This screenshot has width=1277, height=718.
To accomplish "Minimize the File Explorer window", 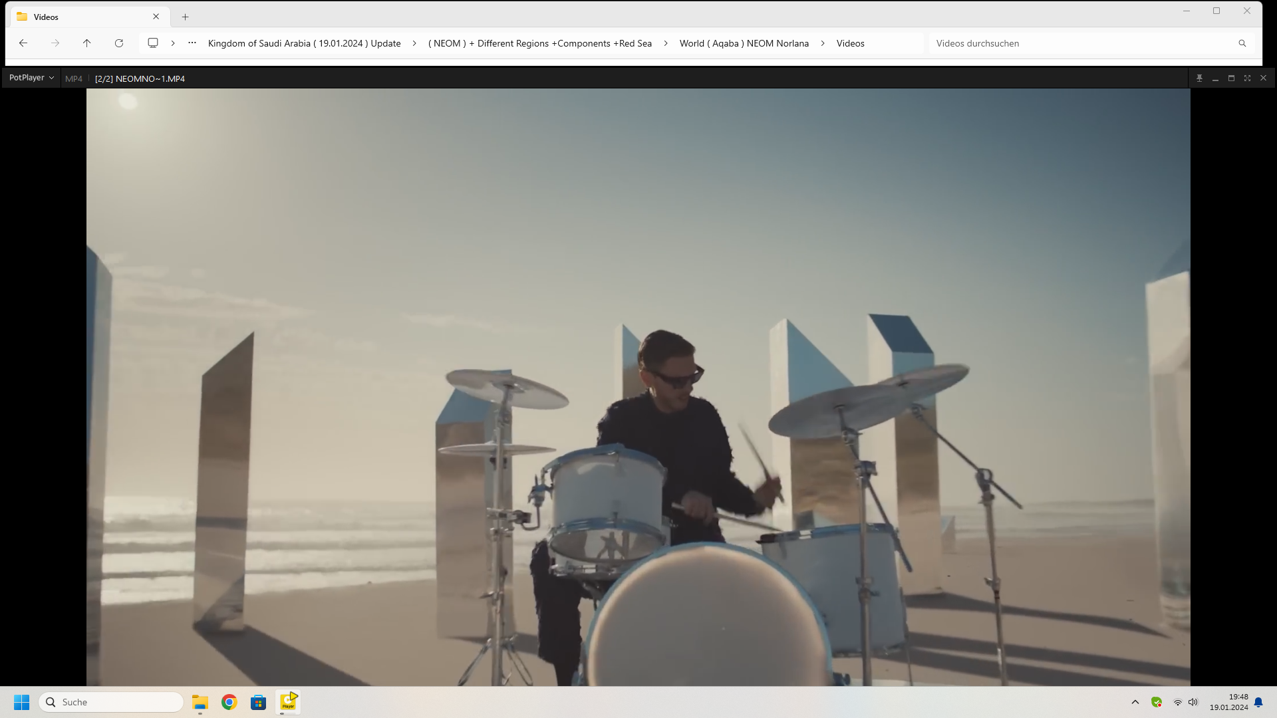I will (x=1187, y=11).
